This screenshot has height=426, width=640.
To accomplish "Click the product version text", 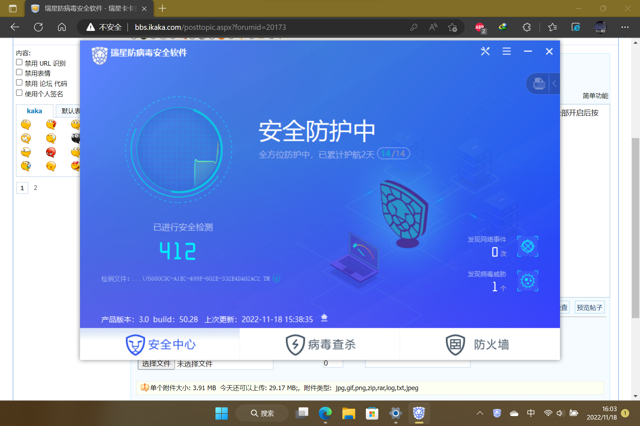I will click(x=149, y=319).
